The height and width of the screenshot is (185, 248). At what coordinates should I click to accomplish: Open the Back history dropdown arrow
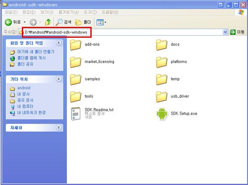click(24, 22)
